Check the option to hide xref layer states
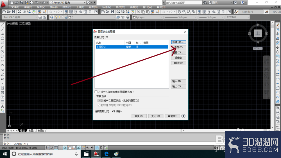 tap(96, 92)
